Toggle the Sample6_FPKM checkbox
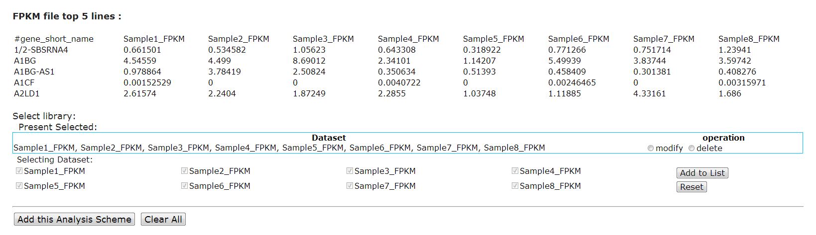This screenshot has width=816, height=235. (x=185, y=186)
